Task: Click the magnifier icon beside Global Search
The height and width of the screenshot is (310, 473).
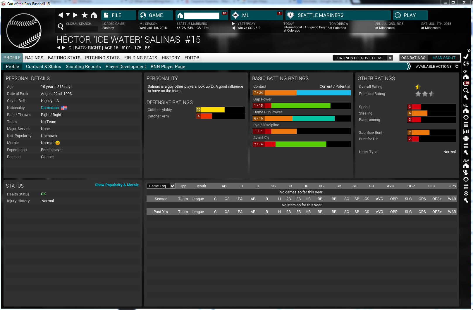Action: coord(61,27)
